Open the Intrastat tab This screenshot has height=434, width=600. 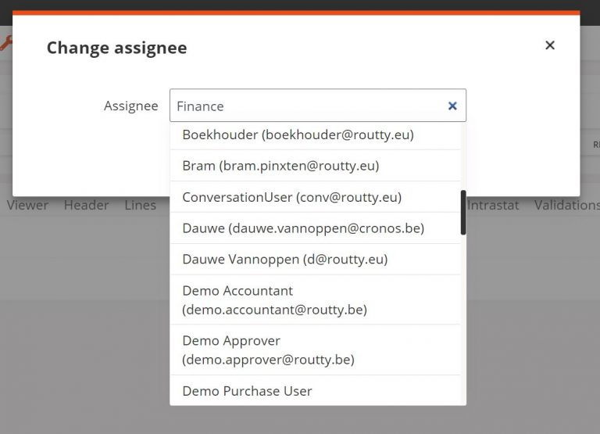(x=492, y=205)
